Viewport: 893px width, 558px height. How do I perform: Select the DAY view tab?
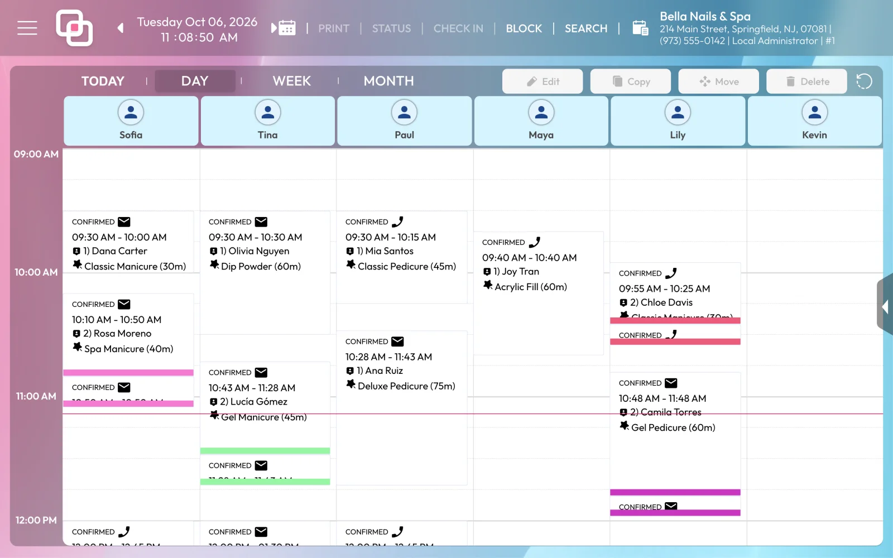195,81
